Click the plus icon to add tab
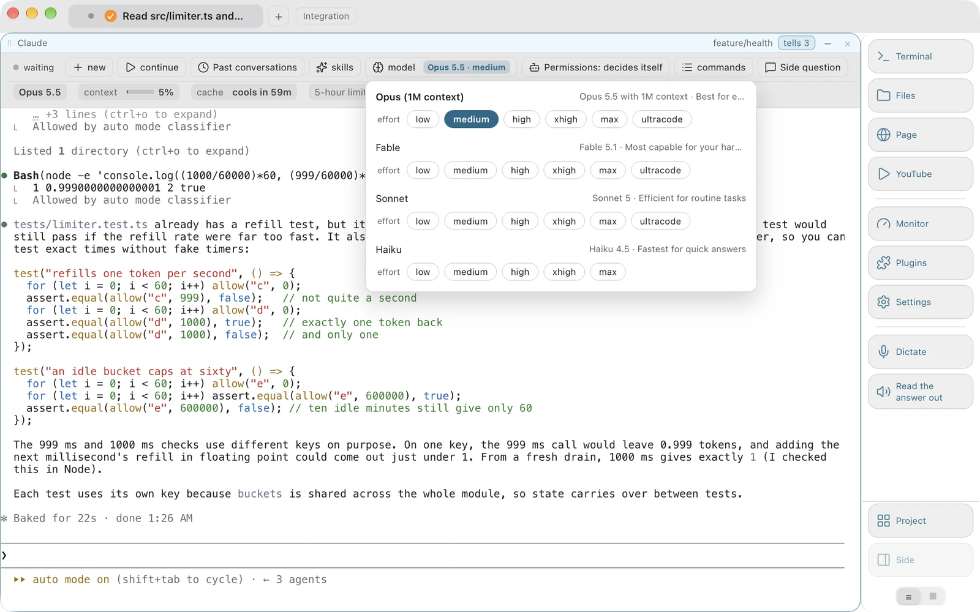This screenshot has width=980, height=612. (279, 17)
